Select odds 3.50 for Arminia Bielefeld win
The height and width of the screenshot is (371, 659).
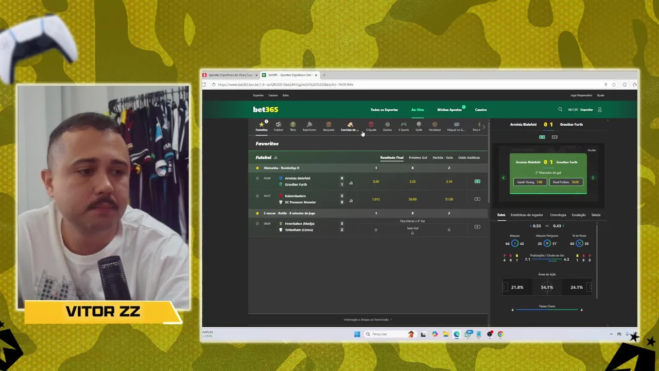[x=376, y=181]
